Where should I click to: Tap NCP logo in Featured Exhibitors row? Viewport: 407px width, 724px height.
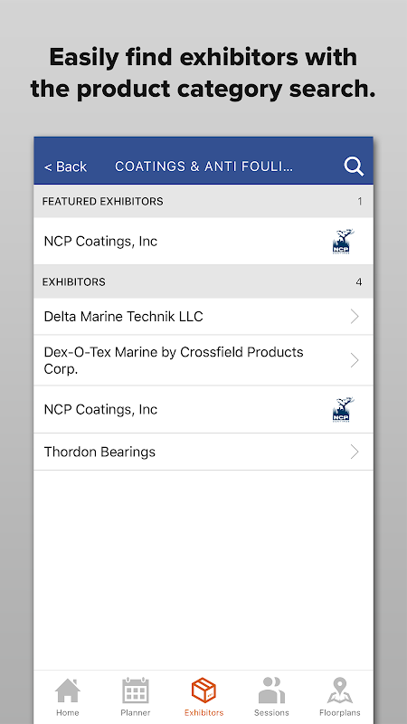tap(344, 242)
